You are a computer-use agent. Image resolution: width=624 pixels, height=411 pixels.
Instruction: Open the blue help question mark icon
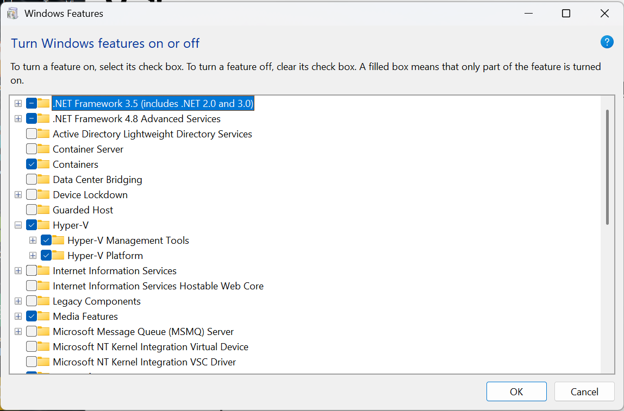click(607, 42)
